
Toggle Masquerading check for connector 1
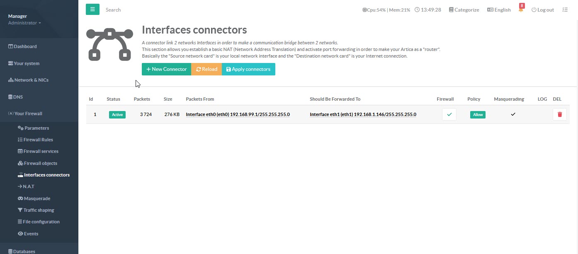click(513, 114)
